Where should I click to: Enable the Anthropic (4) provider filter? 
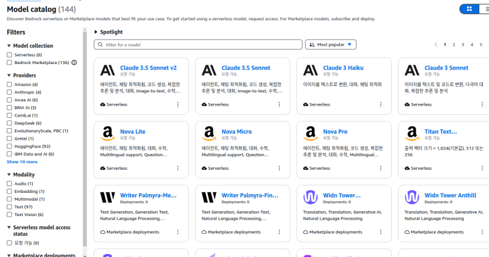(9, 92)
